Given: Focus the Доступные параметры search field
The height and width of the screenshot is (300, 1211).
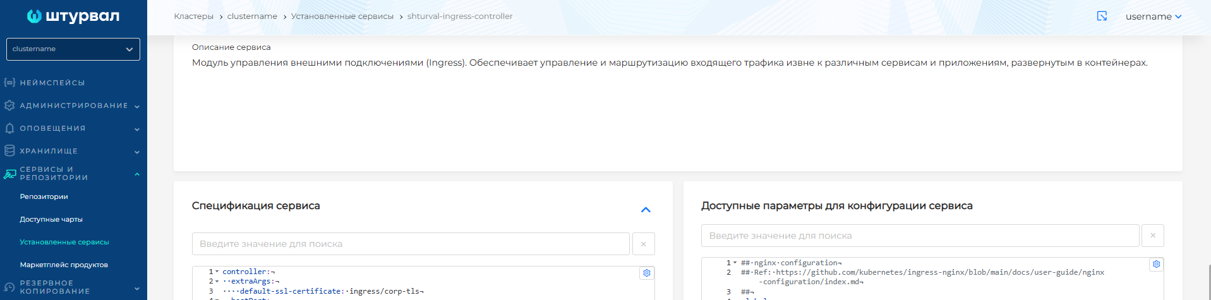Looking at the screenshot, I should click(920, 236).
